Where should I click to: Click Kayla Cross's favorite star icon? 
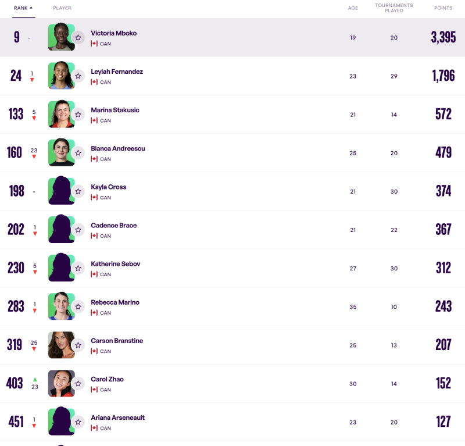tap(78, 191)
